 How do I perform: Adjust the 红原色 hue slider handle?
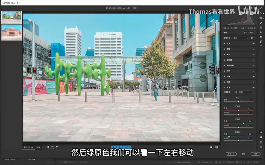coord(238,110)
